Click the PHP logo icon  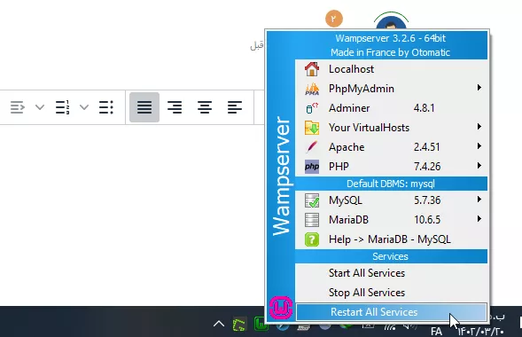pos(312,167)
